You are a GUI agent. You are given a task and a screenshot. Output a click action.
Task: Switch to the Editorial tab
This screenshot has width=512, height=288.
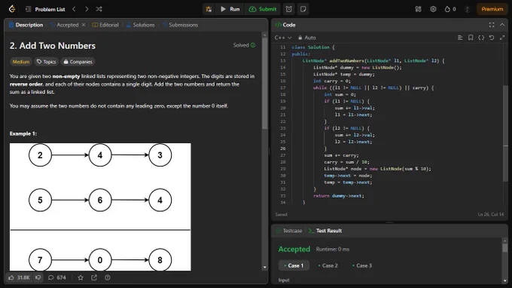coord(105,25)
